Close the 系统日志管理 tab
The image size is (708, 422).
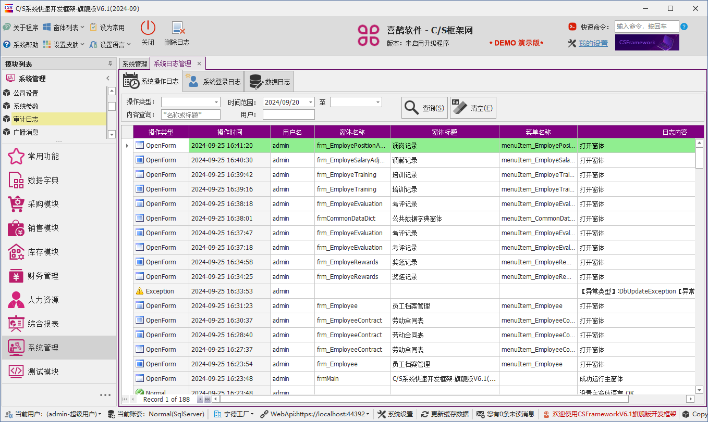[x=199, y=63]
